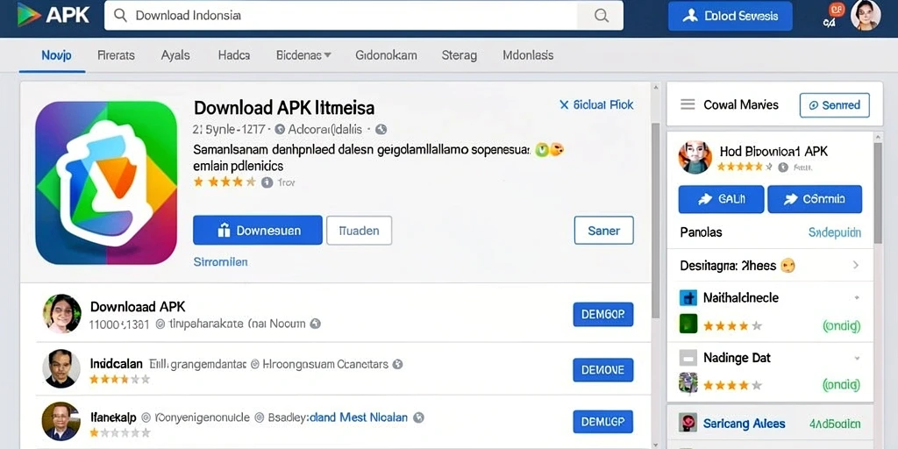Expand the Bicdenac dropdown tab

(303, 55)
